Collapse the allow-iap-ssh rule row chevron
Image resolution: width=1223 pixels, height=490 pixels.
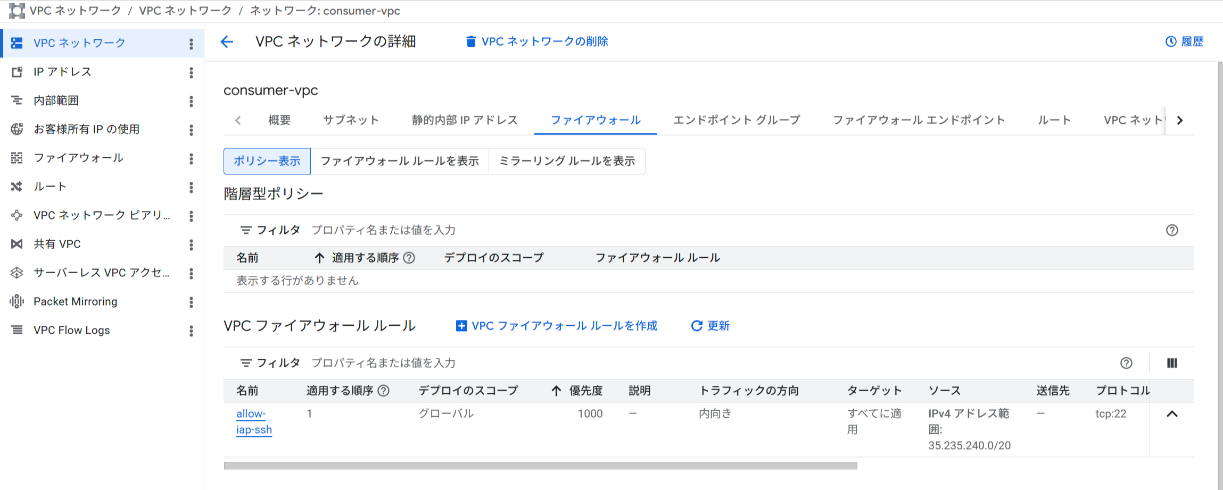coord(1172,414)
